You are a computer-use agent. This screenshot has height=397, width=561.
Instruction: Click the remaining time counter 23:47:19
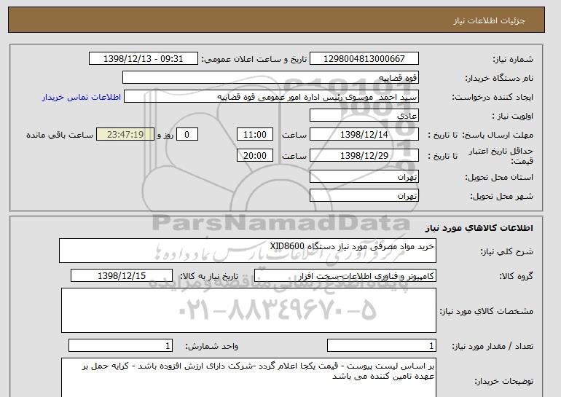(125, 135)
